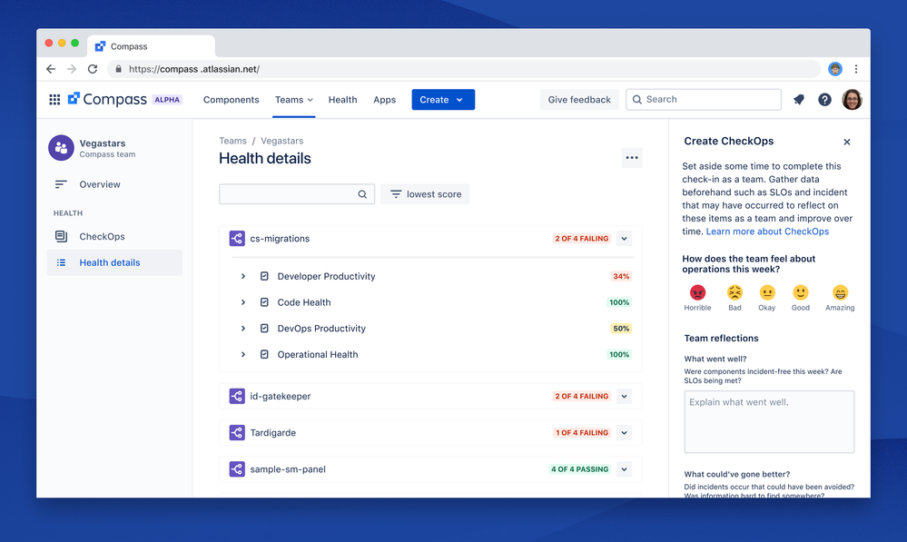Image resolution: width=907 pixels, height=542 pixels.
Task: Click the Vegastars team avatar icon
Action: click(61, 148)
